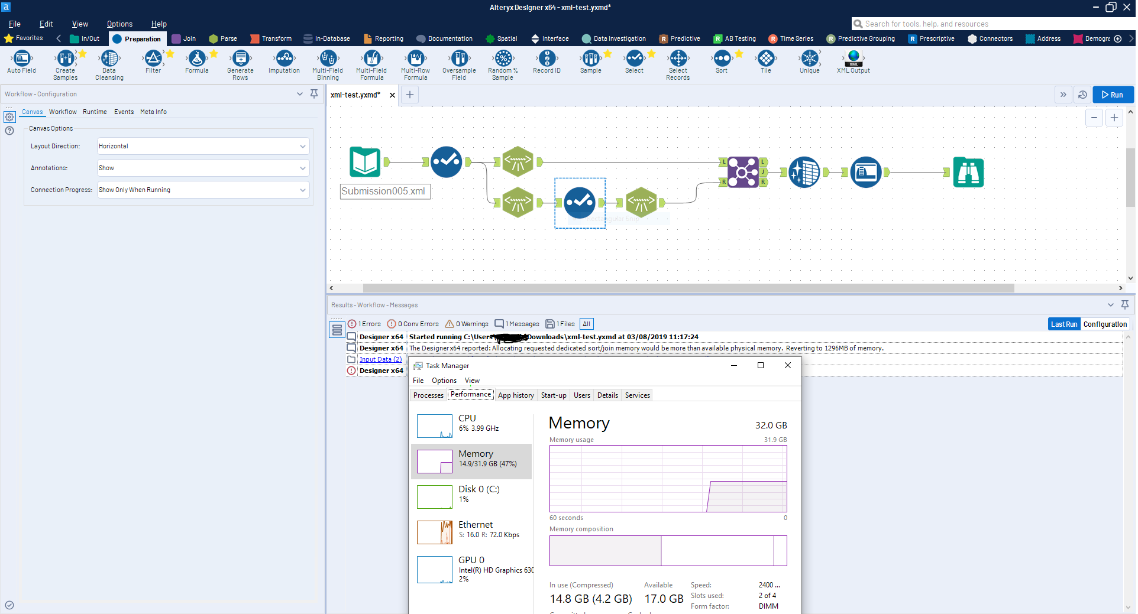This screenshot has height=614, width=1138.
Task: Click the Run button
Action: tap(1113, 95)
